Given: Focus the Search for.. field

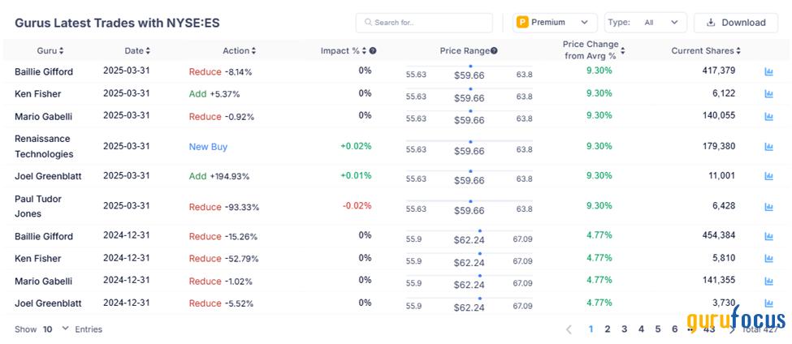Looking at the screenshot, I should click(424, 23).
